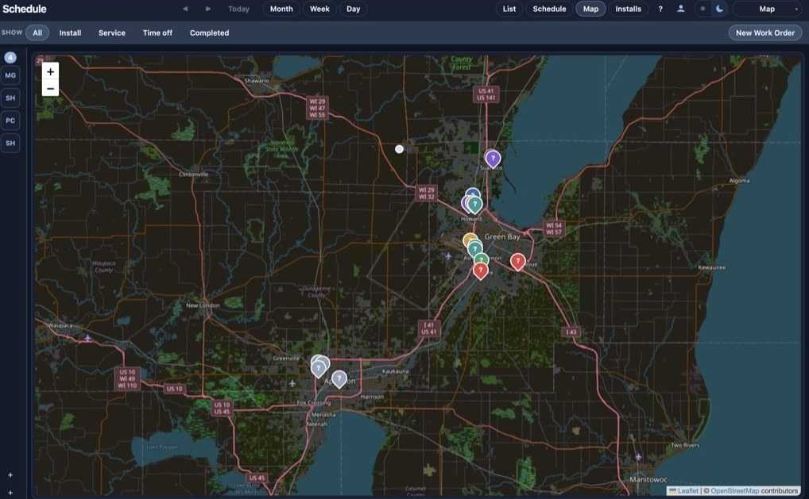Click the Algoma town label
This screenshot has height=499, width=809.
[x=739, y=180]
